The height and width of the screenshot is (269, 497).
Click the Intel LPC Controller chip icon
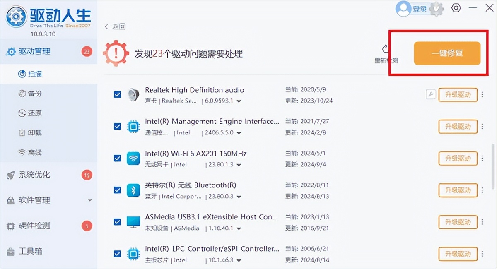pos(133,254)
